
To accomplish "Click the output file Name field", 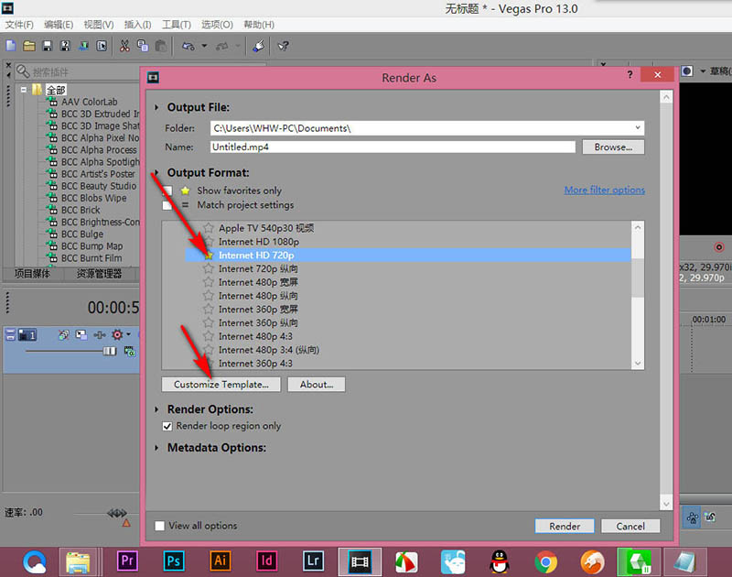I will coord(393,147).
